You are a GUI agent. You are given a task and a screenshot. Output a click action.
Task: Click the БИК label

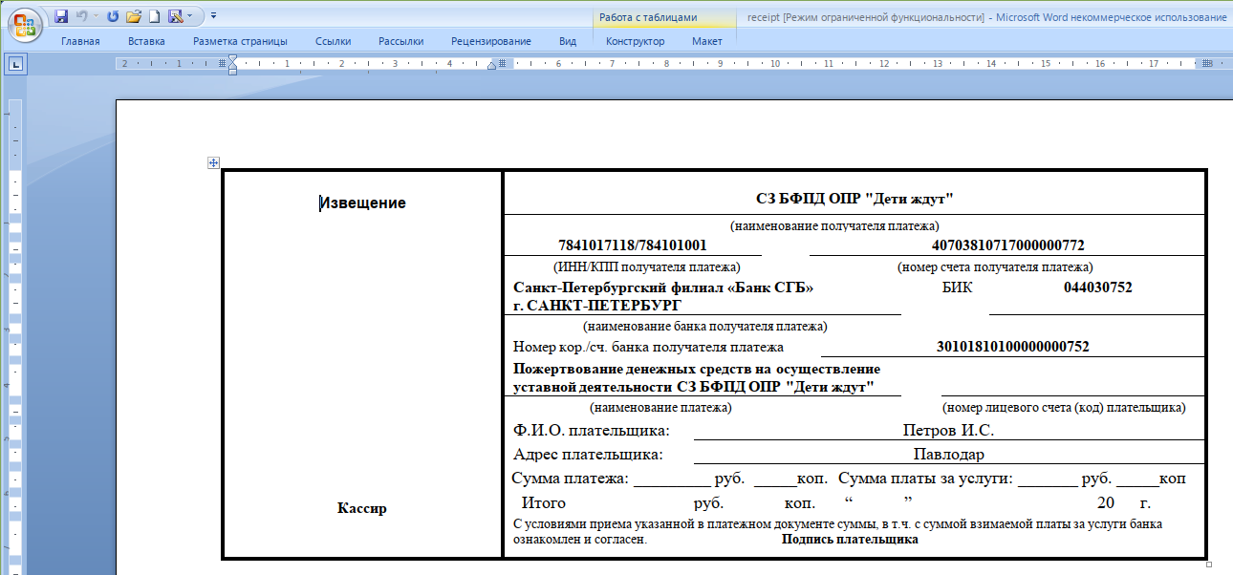tap(958, 287)
